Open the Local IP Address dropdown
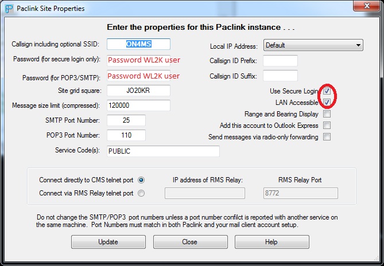384x266 pixels. click(313, 45)
